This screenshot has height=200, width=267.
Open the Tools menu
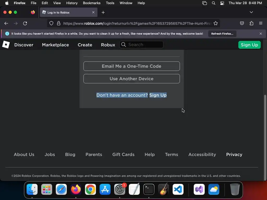click(x=110, y=3)
